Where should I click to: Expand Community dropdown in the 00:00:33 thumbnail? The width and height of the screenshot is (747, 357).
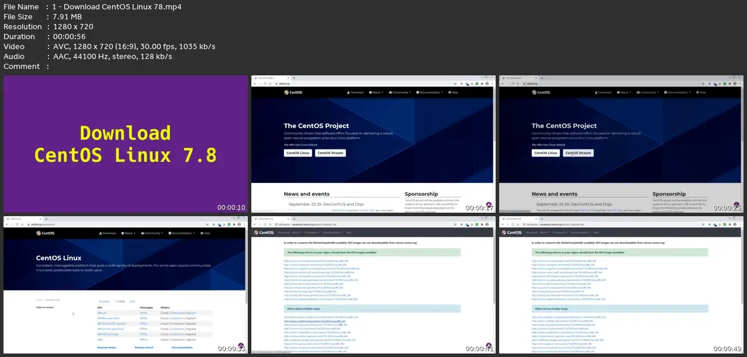tap(152, 233)
